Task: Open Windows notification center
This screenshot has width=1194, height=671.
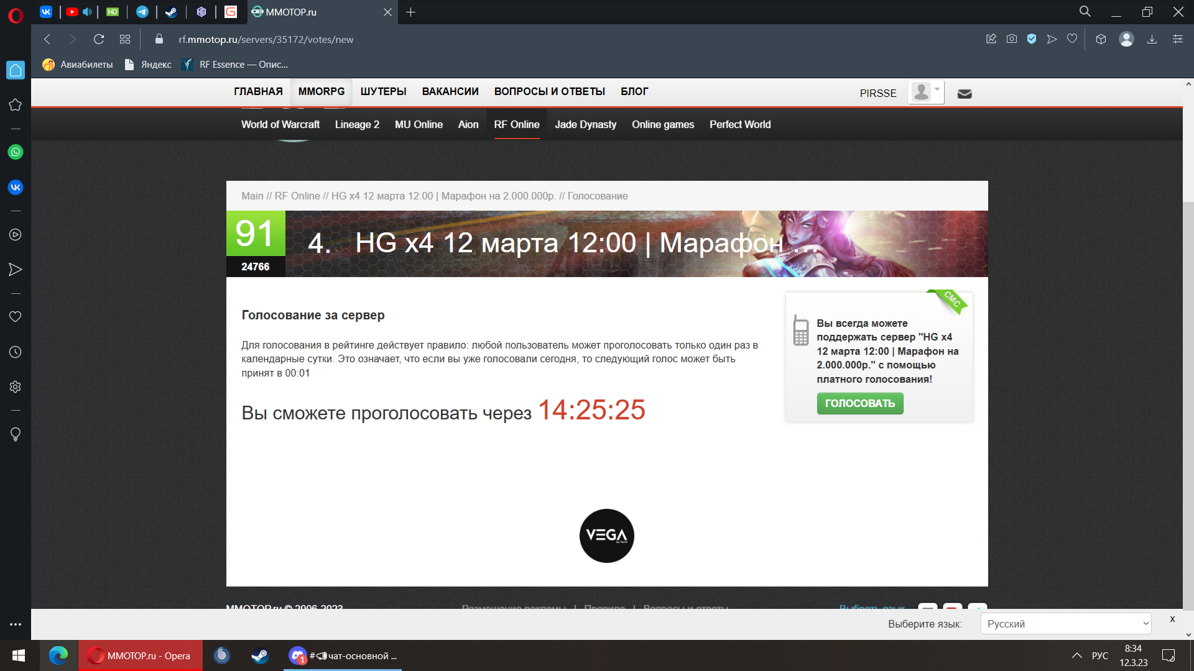Action: [x=1169, y=655]
